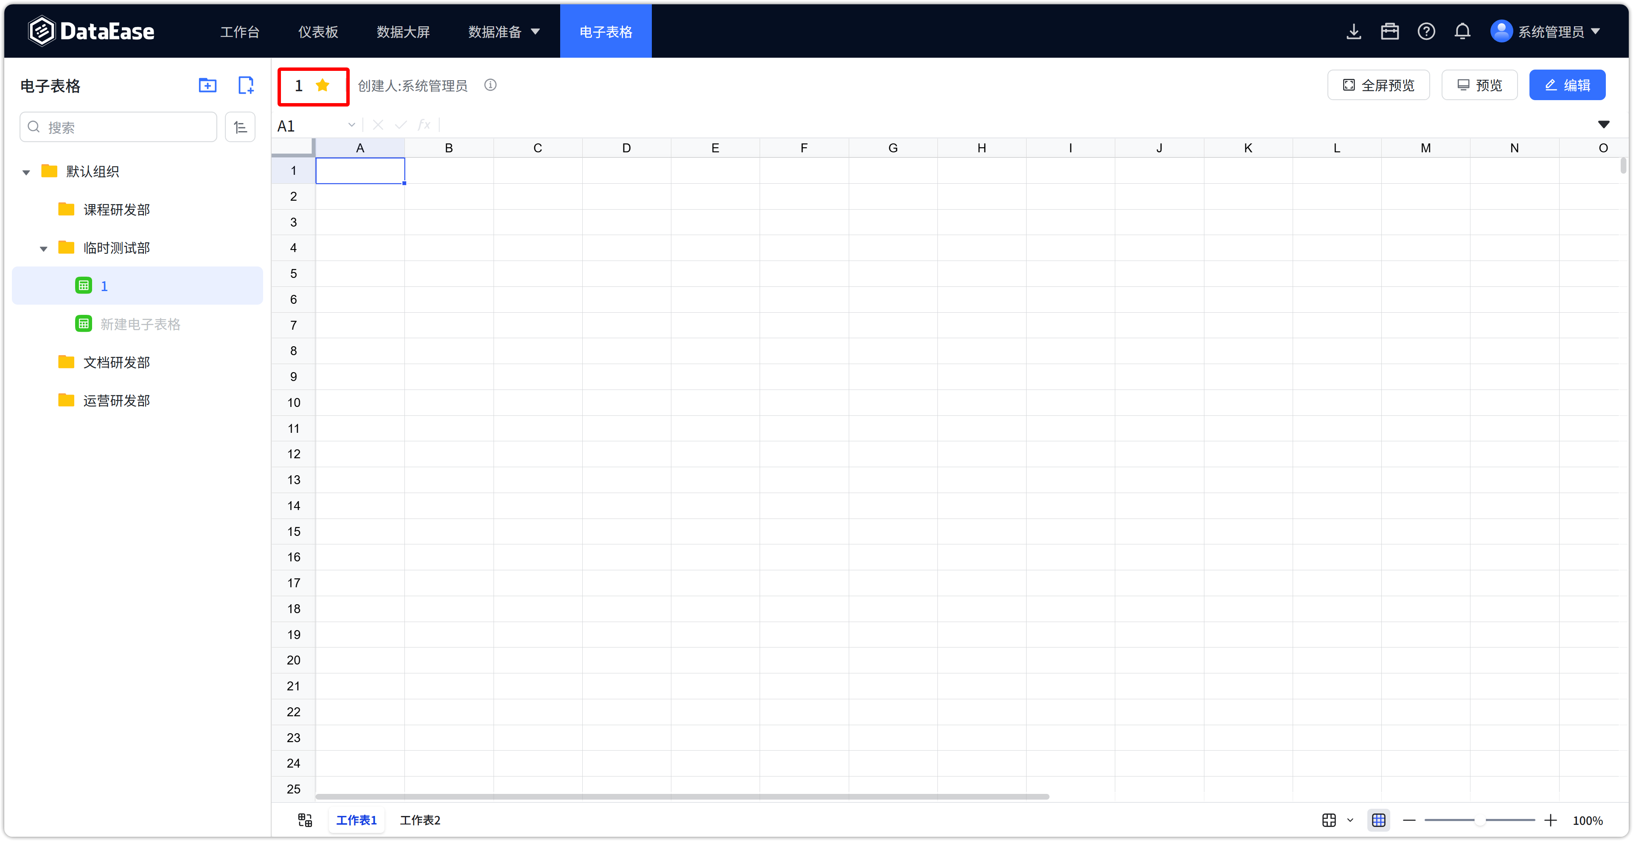Switch to the 工作表1 sheet tab
This screenshot has height=841, width=1633.
(356, 820)
